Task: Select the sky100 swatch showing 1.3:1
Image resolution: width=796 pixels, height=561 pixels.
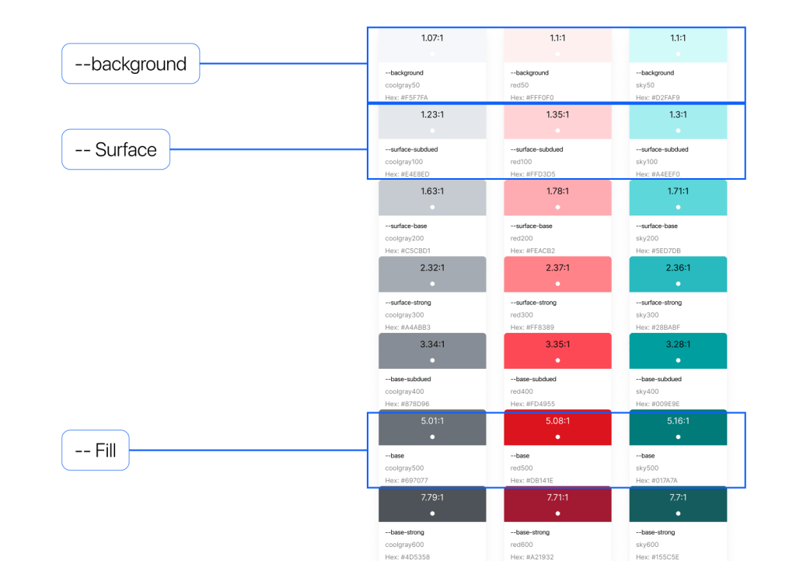Action: (x=678, y=122)
